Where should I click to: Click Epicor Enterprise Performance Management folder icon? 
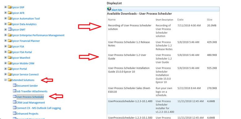click(10, 35)
